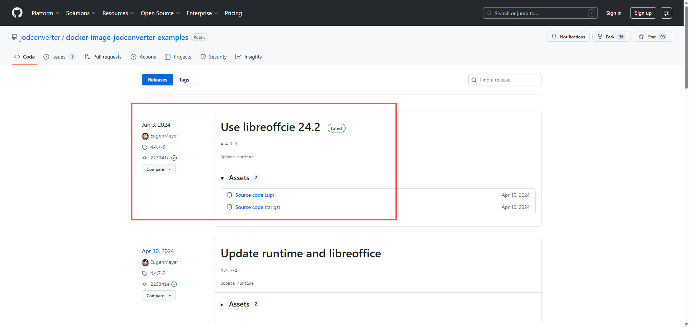The image size is (689, 327).
Task: Open the jodconverter owner link
Action: click(x=40, y=37)
